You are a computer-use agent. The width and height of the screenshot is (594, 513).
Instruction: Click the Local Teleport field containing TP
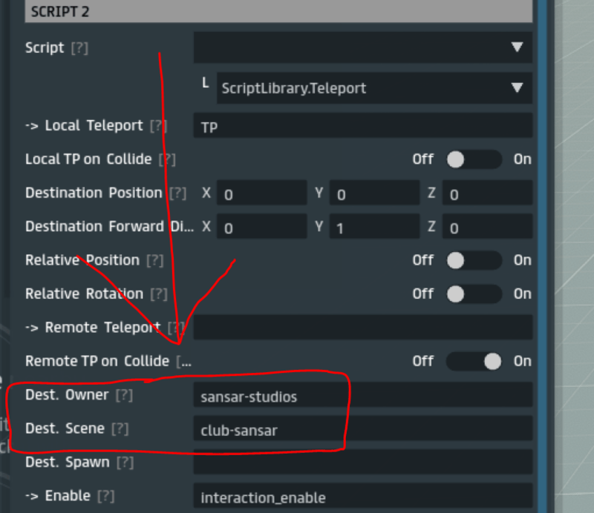coord(362,127)
